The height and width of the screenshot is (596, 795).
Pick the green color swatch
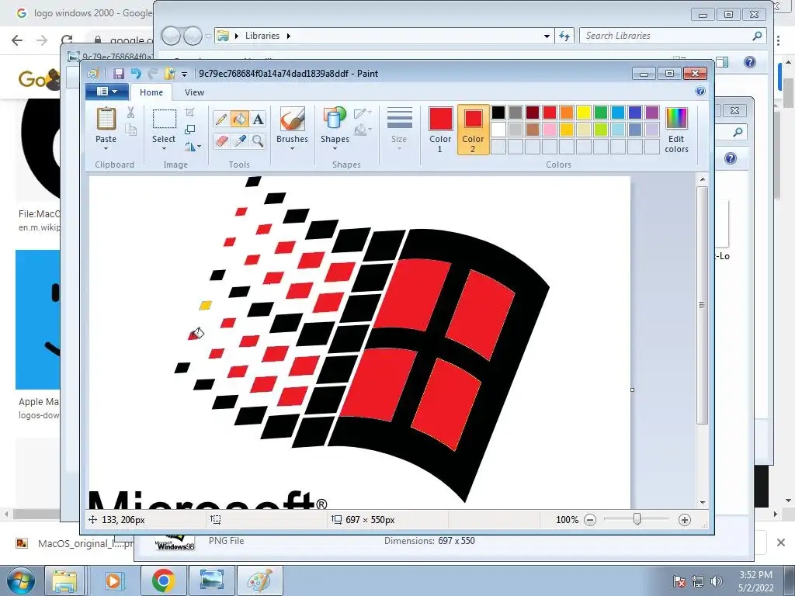(601, 113)
